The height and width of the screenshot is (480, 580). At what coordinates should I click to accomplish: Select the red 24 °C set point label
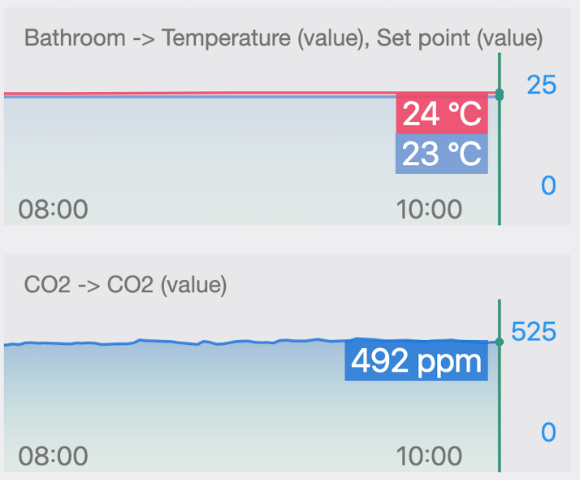pos(441,115)
